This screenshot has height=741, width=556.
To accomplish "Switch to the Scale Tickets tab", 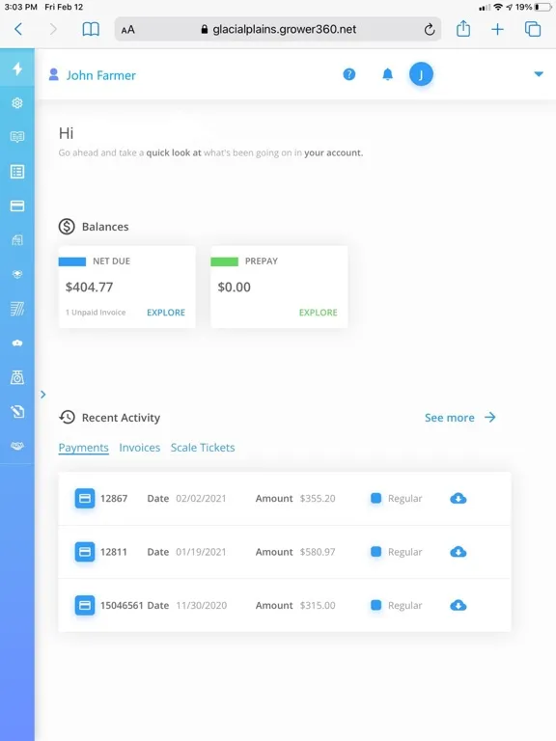I will pos(203,448).
